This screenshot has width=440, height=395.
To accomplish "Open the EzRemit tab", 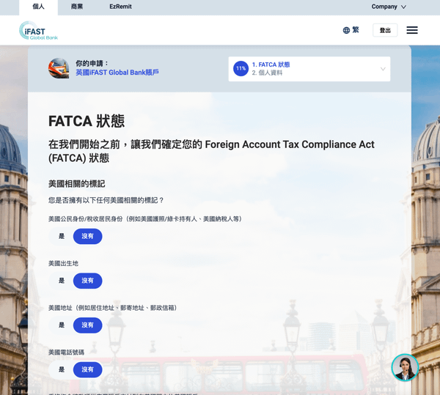I will [120, 7].
